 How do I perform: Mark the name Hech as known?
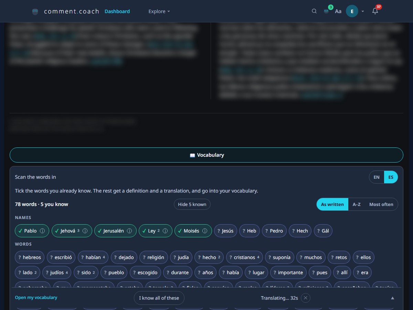click(300, 231)
